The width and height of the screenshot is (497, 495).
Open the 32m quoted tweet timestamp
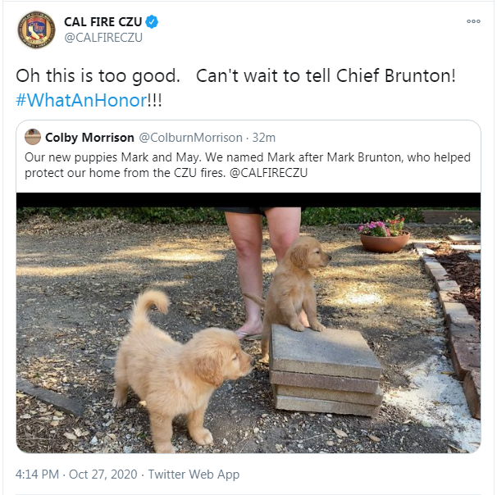point(264,138)
